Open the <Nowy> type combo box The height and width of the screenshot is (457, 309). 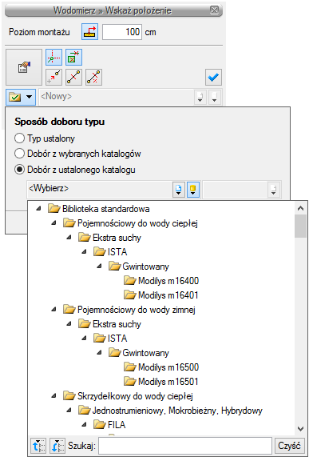[117, 97]
